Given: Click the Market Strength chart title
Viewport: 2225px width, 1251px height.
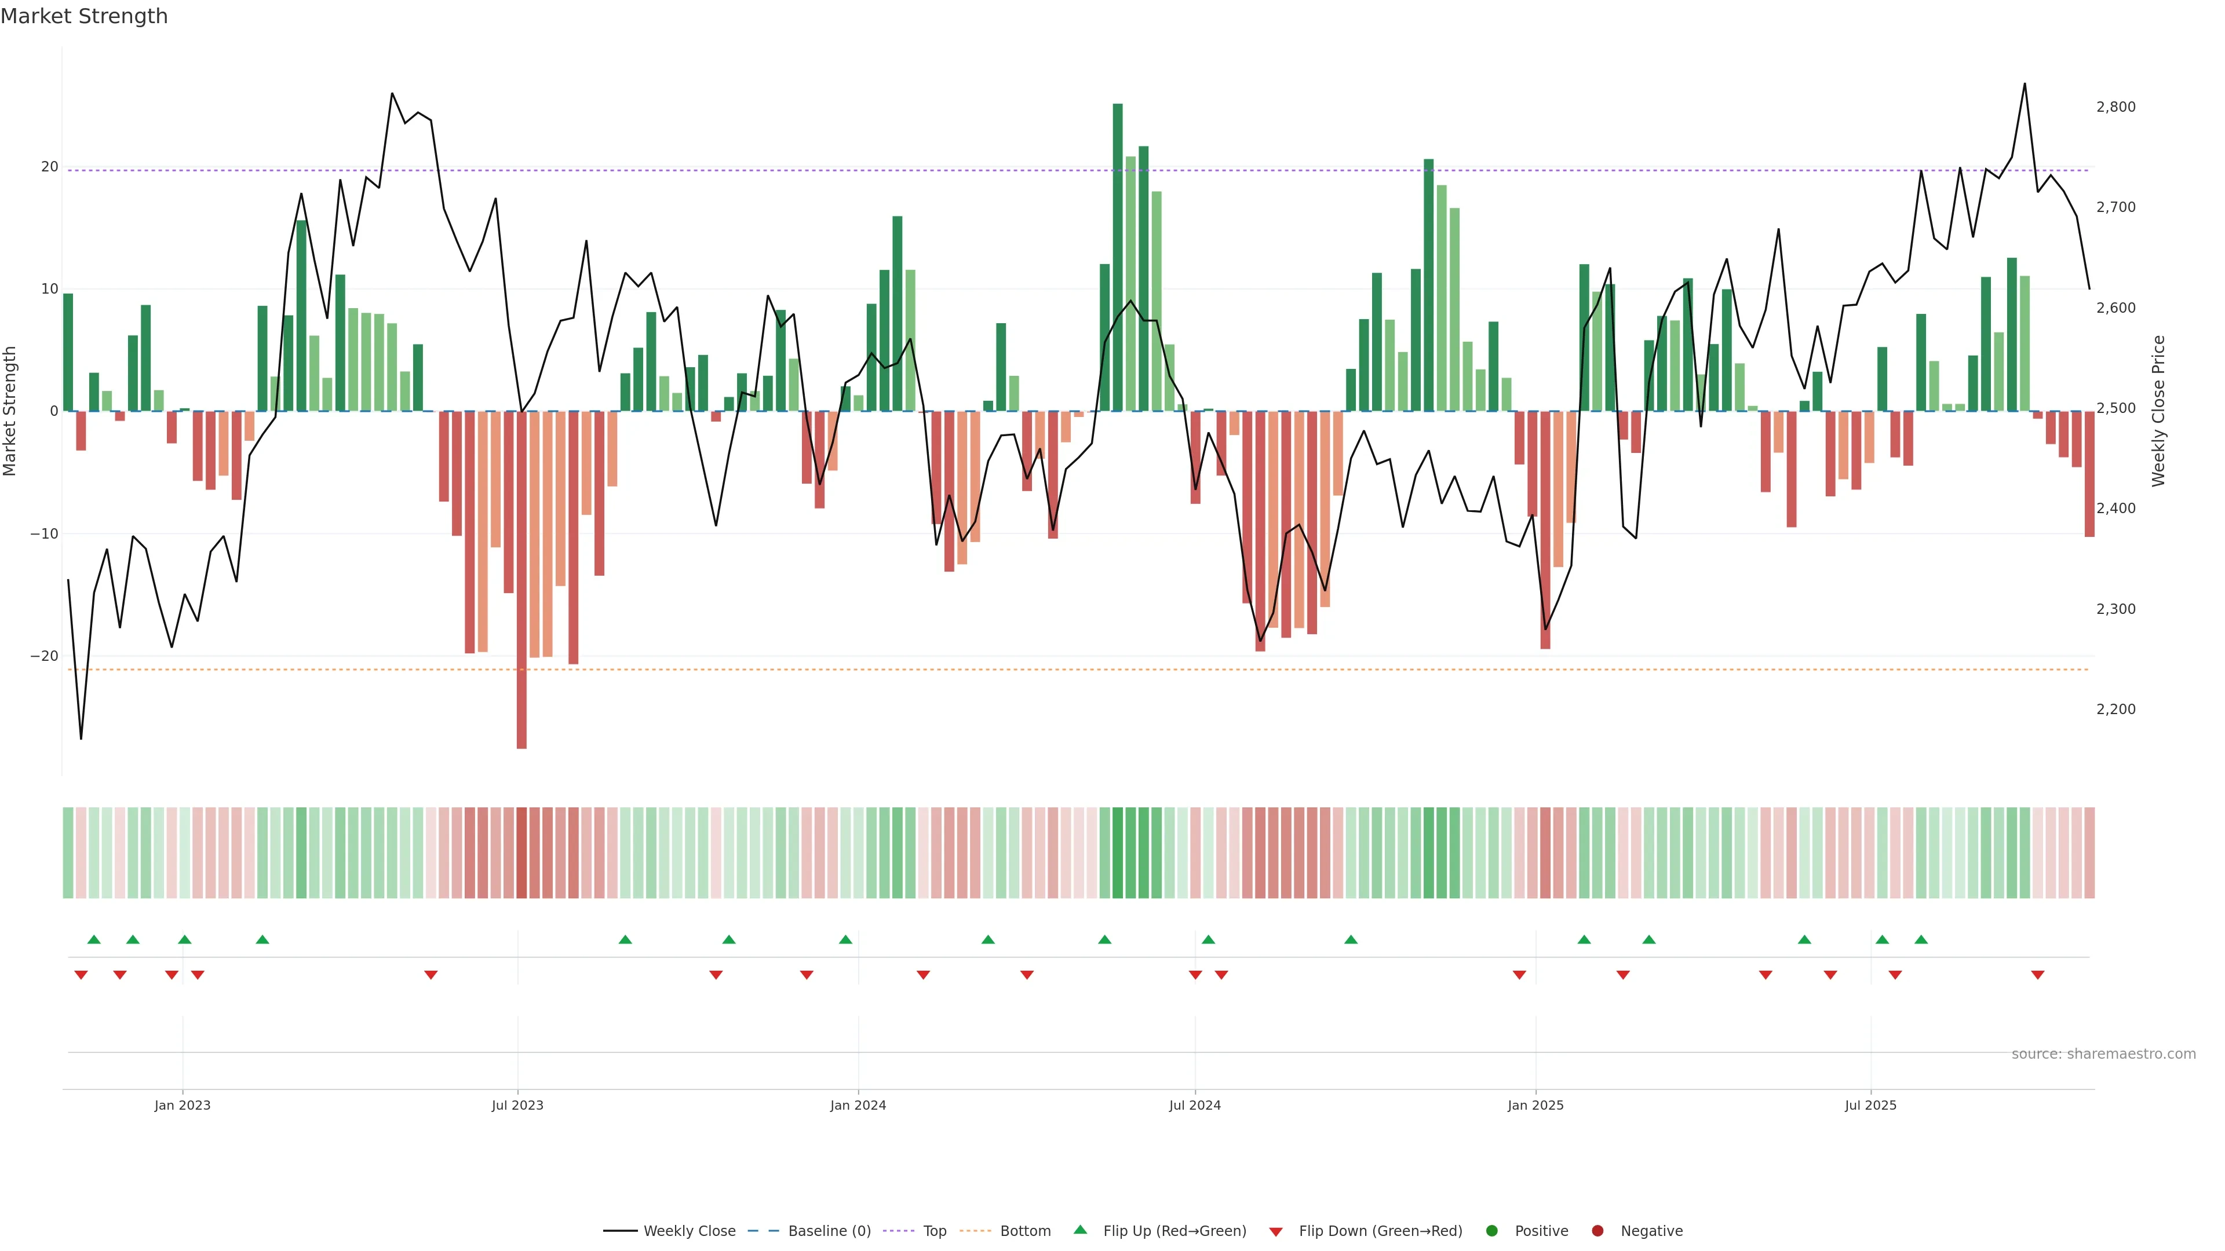Looking at the screenshot, I should point(84,16).
